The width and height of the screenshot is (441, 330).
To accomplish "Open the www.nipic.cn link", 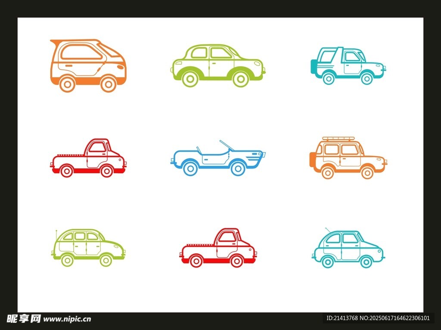I will (x=68, y=319).
